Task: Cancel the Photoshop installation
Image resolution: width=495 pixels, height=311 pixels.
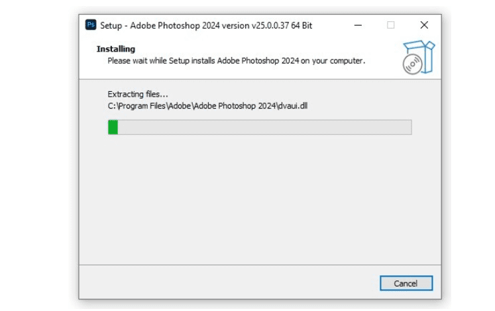Action: point(406,283)
